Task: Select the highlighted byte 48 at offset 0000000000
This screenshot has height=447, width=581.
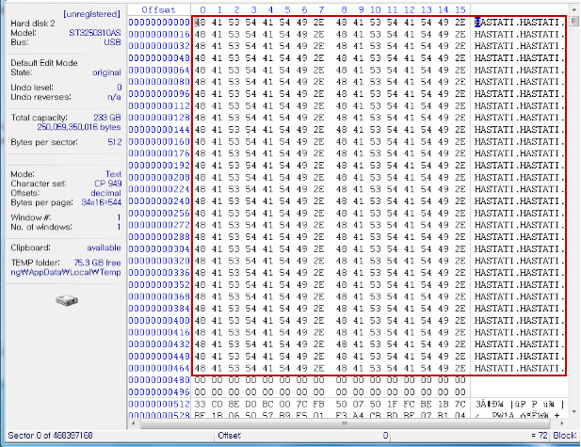Action: (x=200, y=23)
